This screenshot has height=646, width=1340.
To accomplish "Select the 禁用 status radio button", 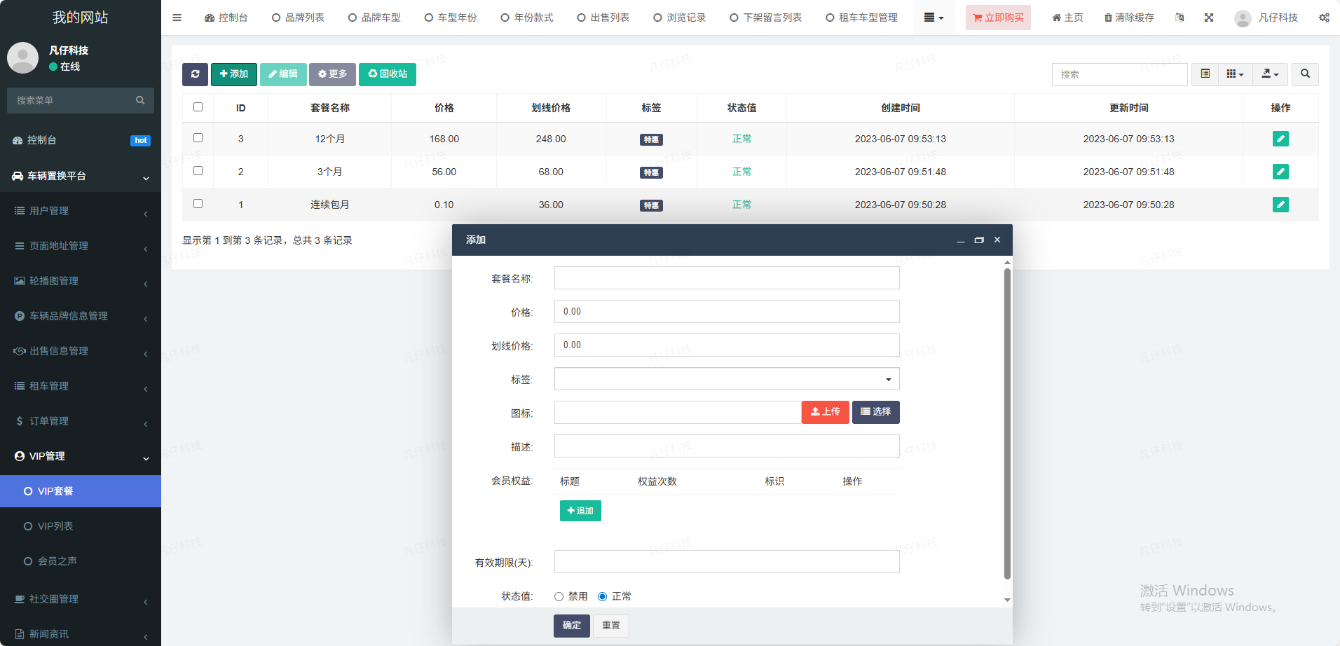I will coord(559,596).
